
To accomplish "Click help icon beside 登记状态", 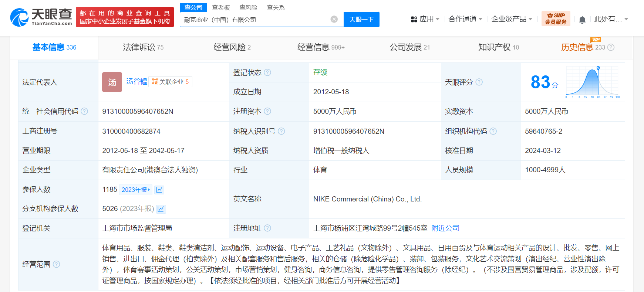I will coord(267,72).
